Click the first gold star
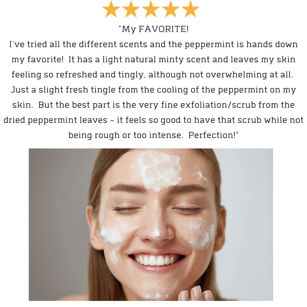Screen dimensions: 307x307 111,9
